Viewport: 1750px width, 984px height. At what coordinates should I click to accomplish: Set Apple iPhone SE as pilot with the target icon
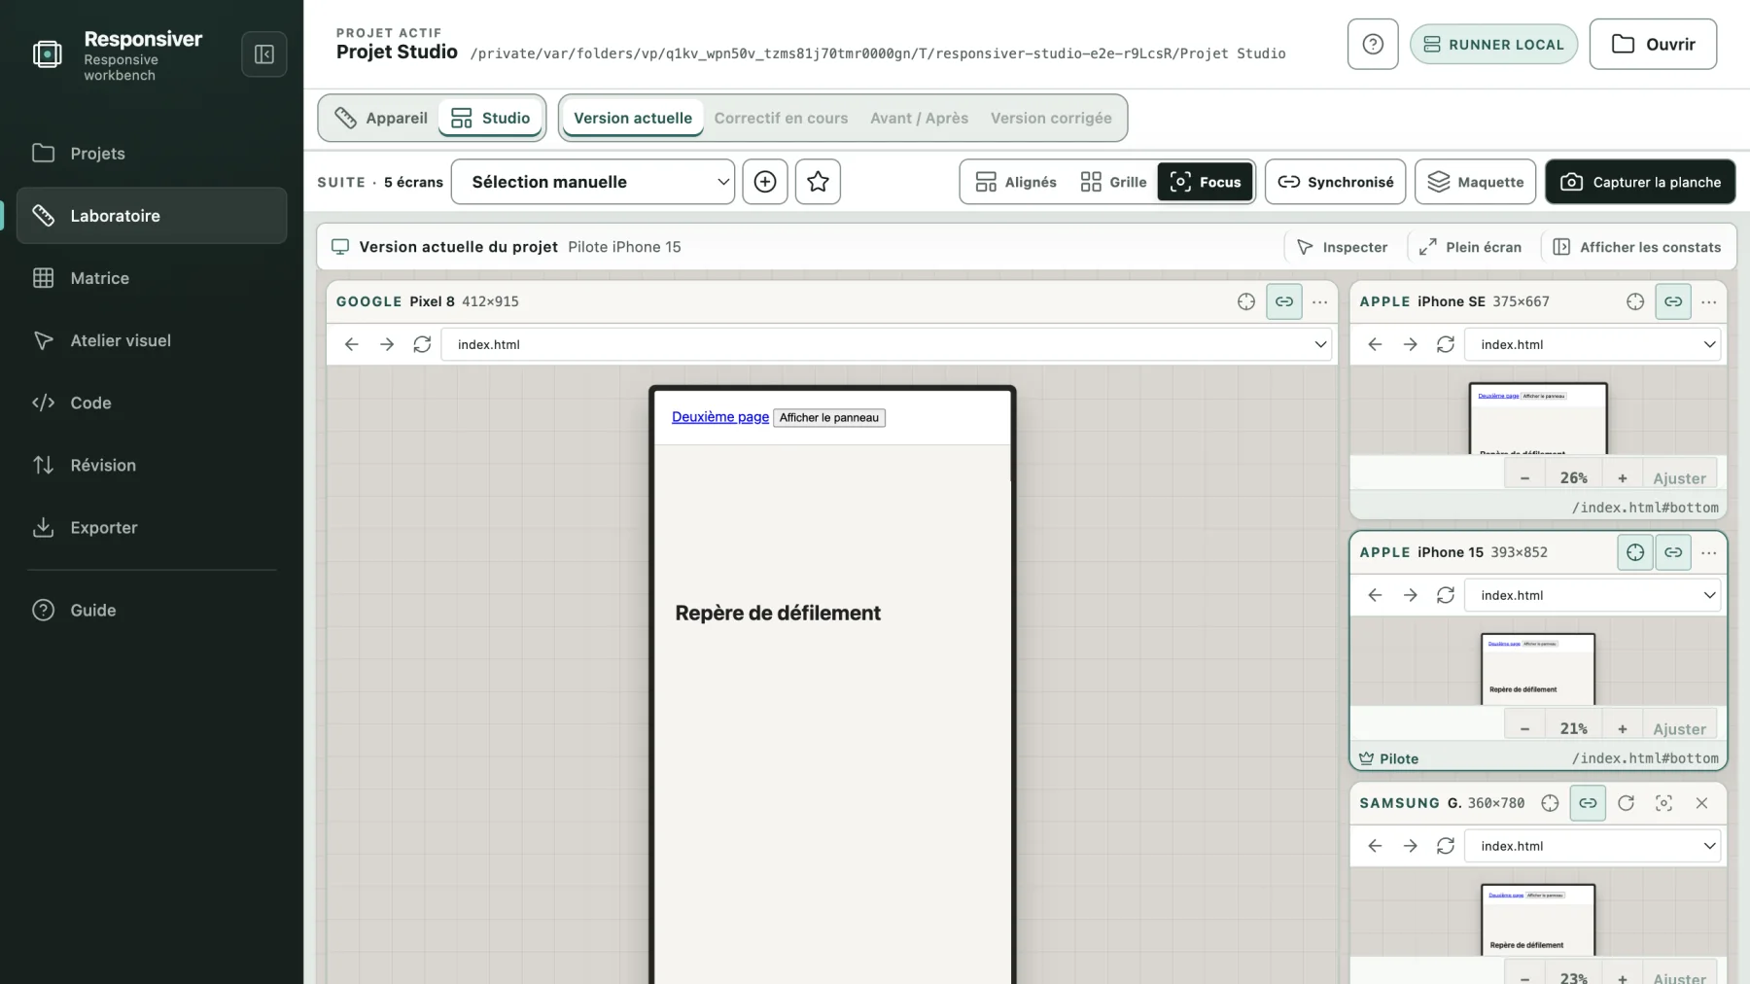pyautogui.click(x=1635, y=301)
